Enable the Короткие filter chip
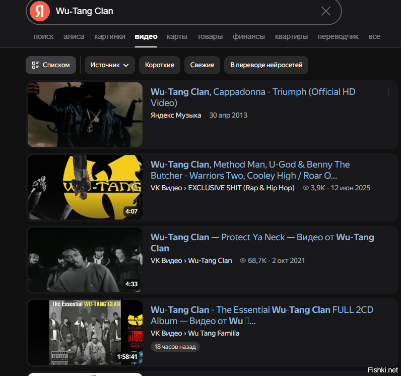 coord(160,65)
